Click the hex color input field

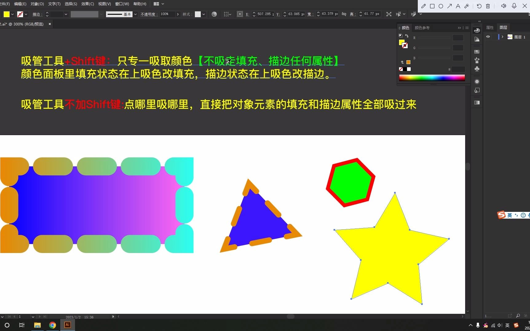click(458, 69)
